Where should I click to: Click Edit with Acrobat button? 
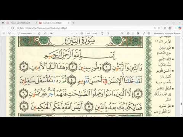[167, 33]
